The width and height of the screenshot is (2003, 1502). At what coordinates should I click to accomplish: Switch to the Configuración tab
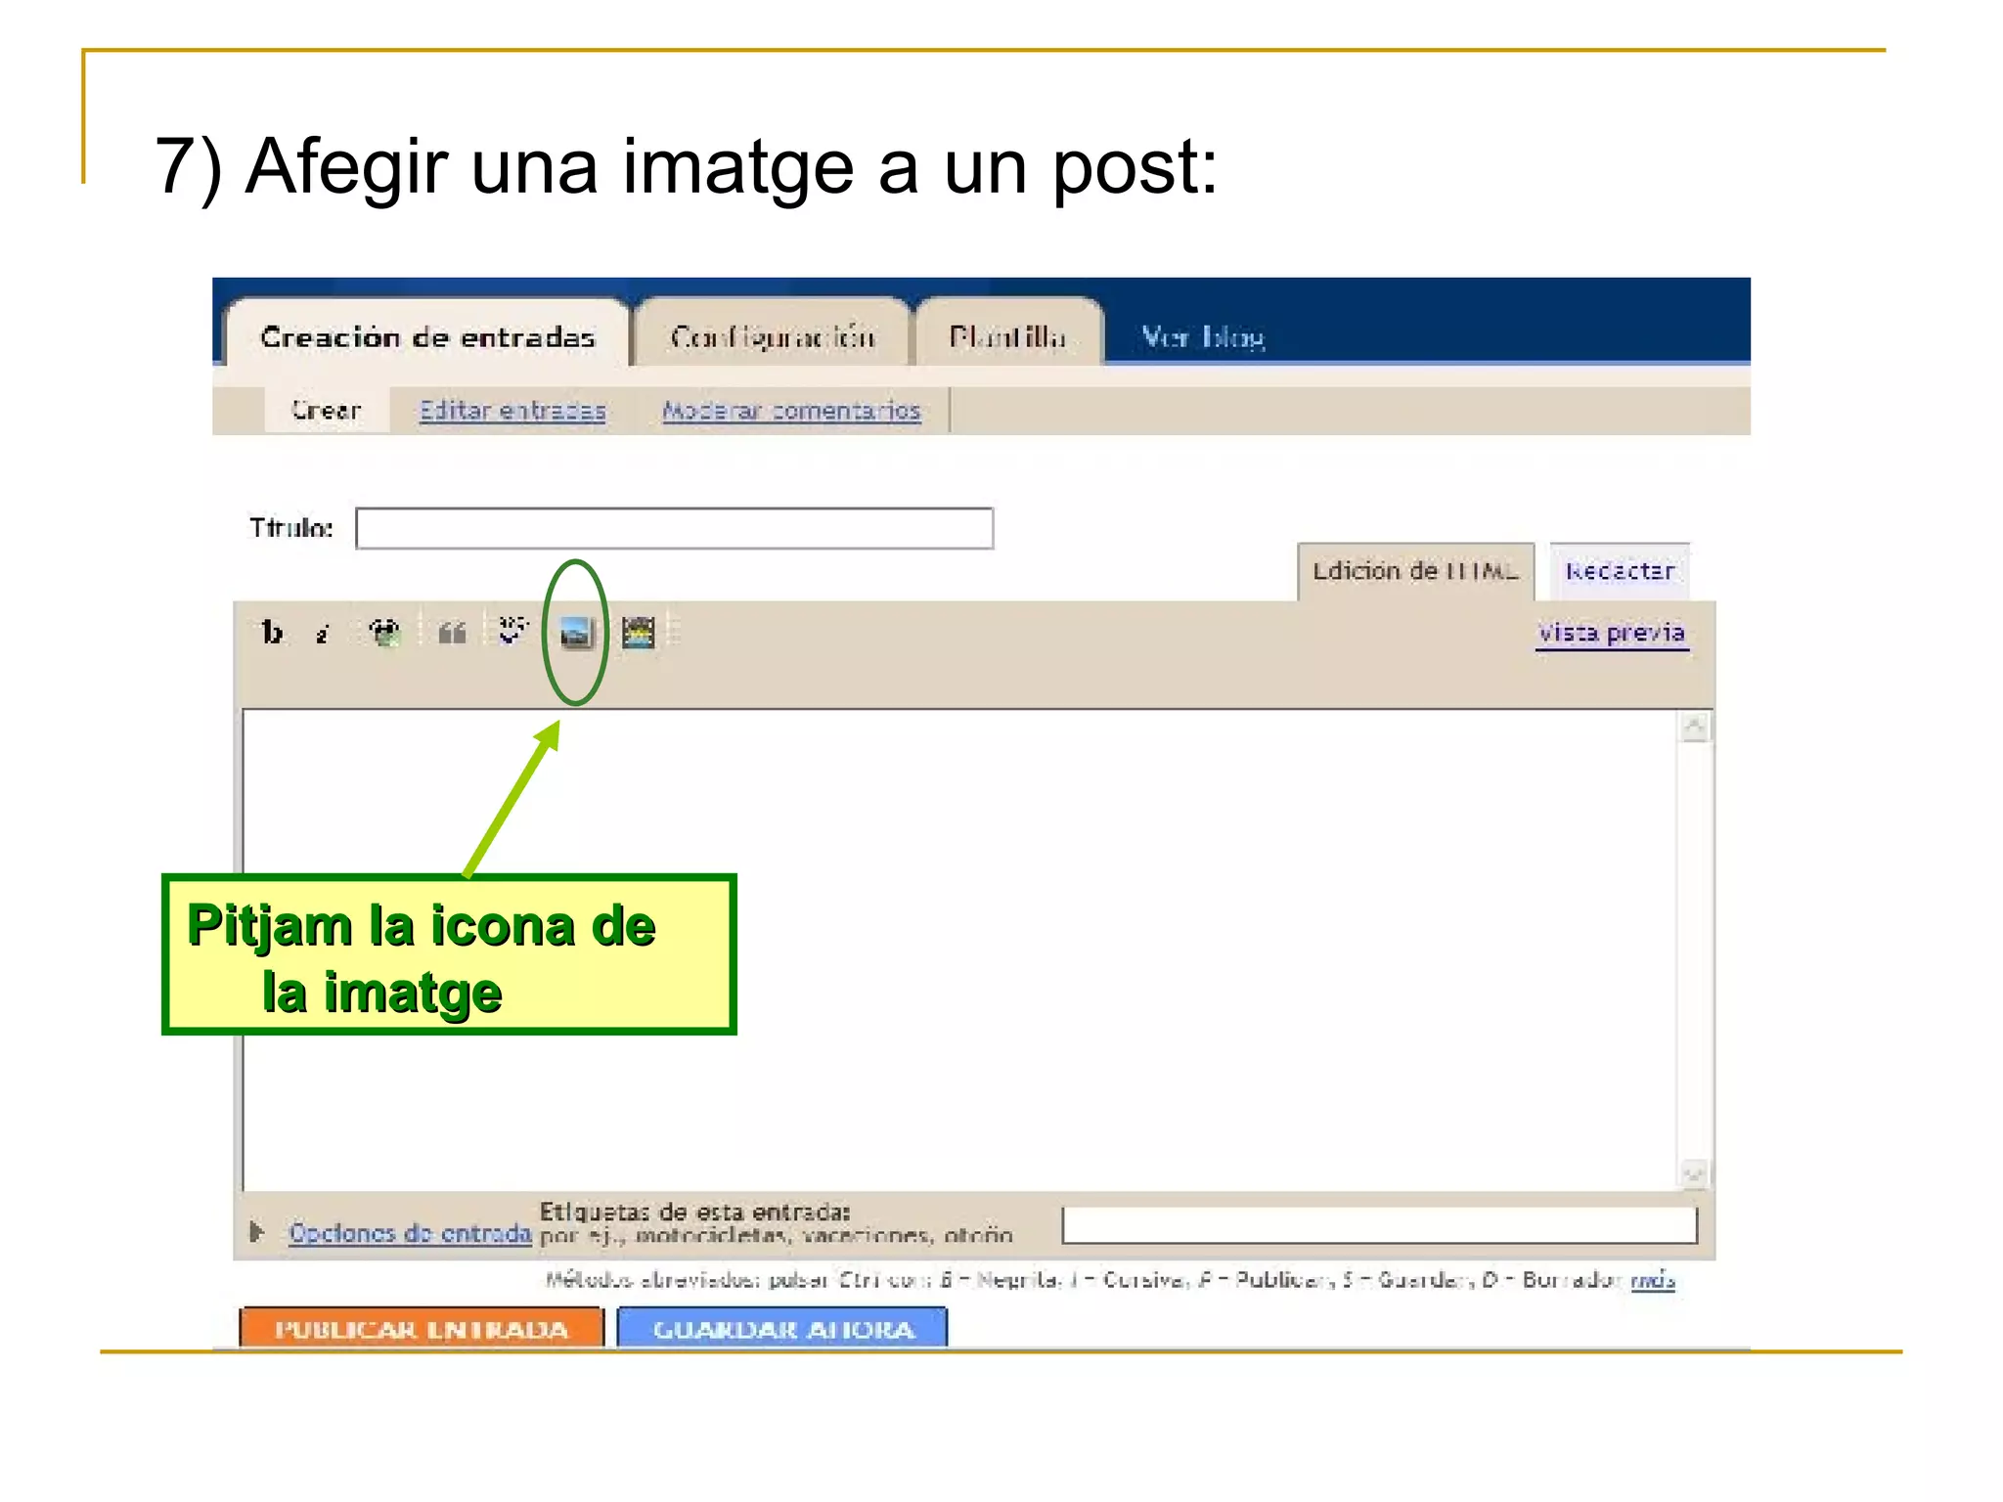click(772, 335)
